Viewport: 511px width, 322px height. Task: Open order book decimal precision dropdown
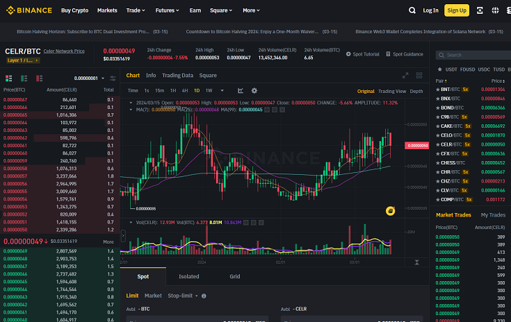pos(89,78)
